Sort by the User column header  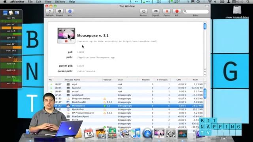click(x=127, y=80)
